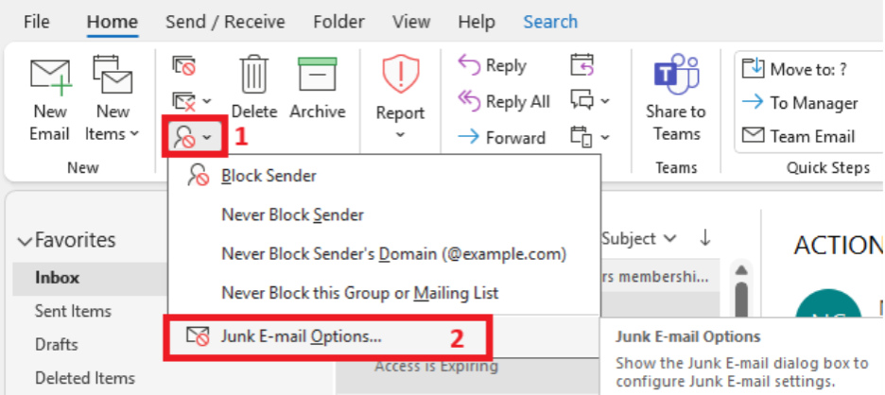Viewport: 885px width, 395px height.
Task: Choose Never Block Sender
Action: pyautogui.click(x=384, y=215)
